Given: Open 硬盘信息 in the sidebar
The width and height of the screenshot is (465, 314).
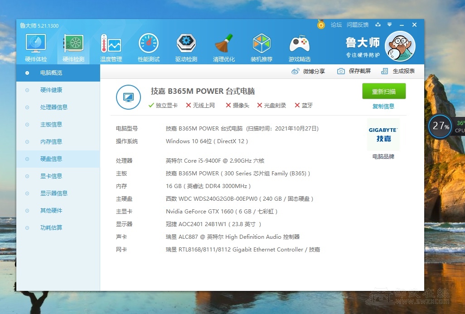Looking at the screenshot, I should [51, 159].
